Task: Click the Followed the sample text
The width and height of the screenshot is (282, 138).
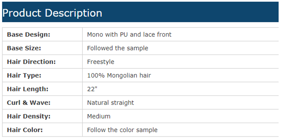Action: [117, 48]
